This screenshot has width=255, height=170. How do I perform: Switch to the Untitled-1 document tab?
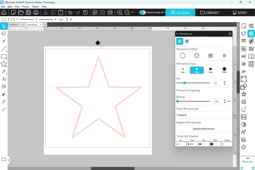point(14,25)
